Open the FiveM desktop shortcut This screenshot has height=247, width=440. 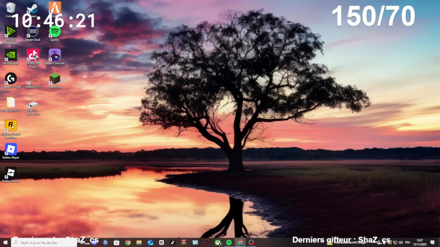tap(55, 10)
